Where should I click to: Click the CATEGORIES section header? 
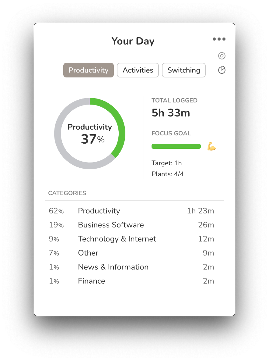(67, 193)
